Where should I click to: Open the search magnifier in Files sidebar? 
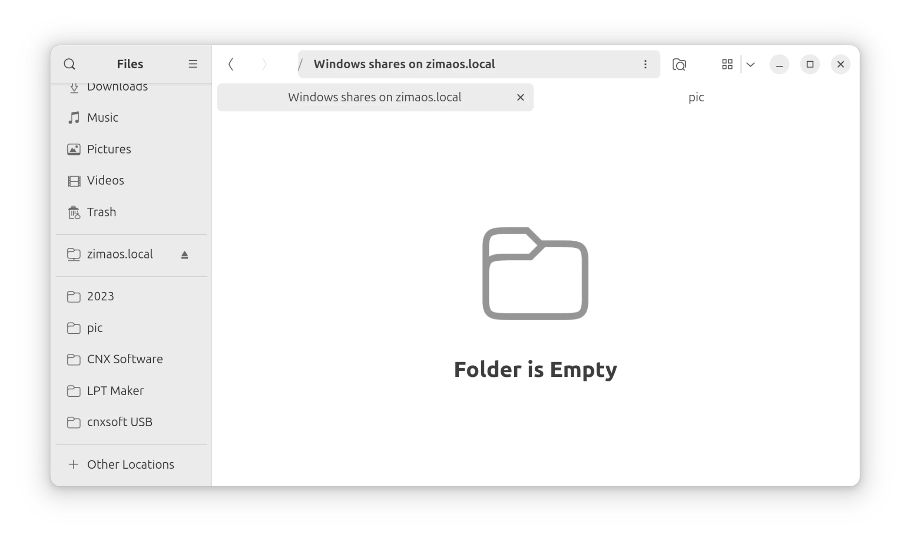tap(69, 64)
